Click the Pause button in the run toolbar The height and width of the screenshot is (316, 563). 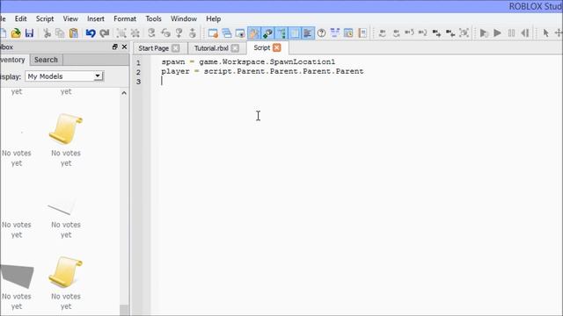pyautogui.click(x=511, y=33)
